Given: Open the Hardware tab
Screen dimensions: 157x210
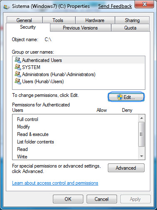Looking at the screenshot, I should coord(95,20).
